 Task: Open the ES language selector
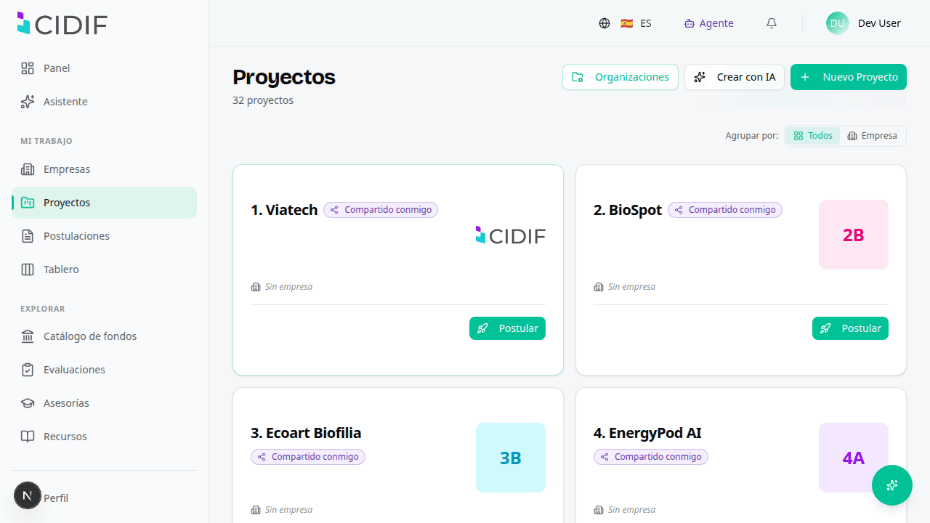636,23
